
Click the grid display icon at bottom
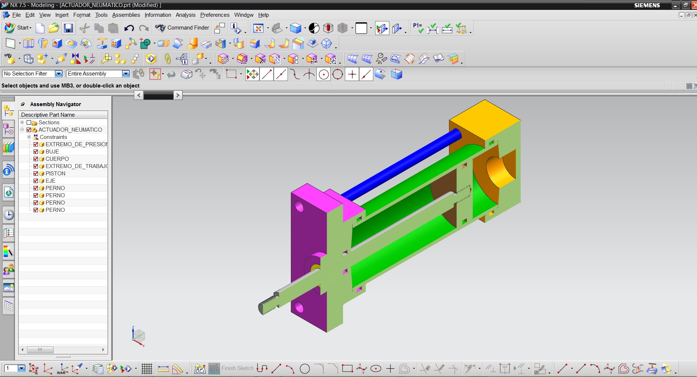147,369
